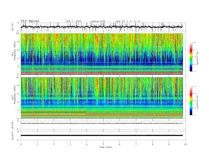This screenshot has width=209, height=162.
Task: Click the upper PSD color scale bar
Action: click(191, 57)
